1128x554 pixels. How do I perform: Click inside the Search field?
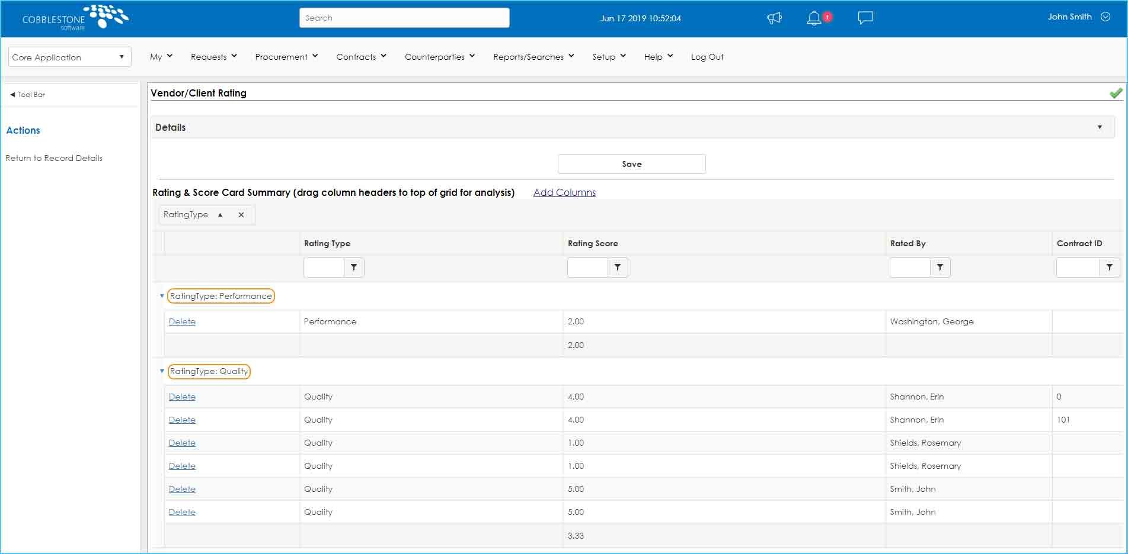404,17
